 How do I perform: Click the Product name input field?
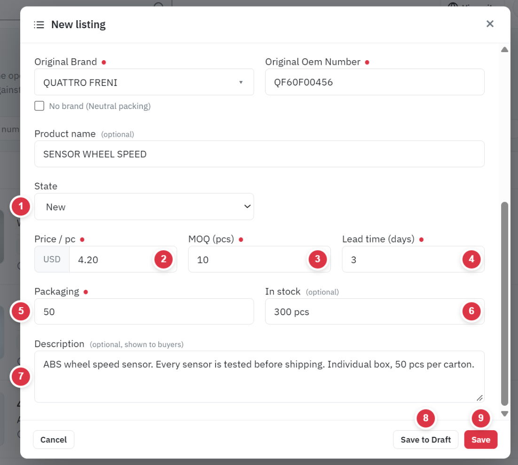point(259,154)
